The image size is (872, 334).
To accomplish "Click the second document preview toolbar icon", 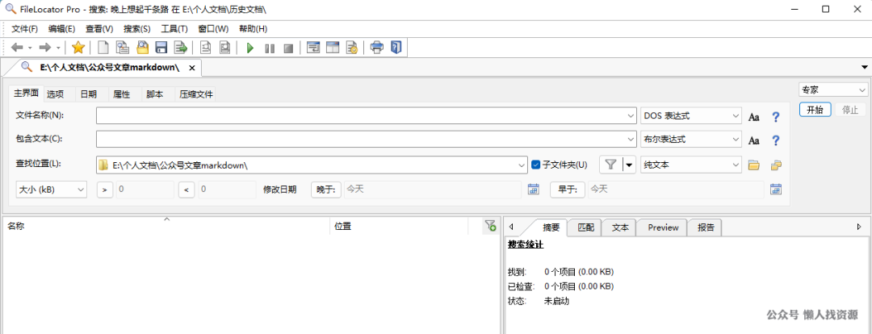I will click(x=224, y=48).
